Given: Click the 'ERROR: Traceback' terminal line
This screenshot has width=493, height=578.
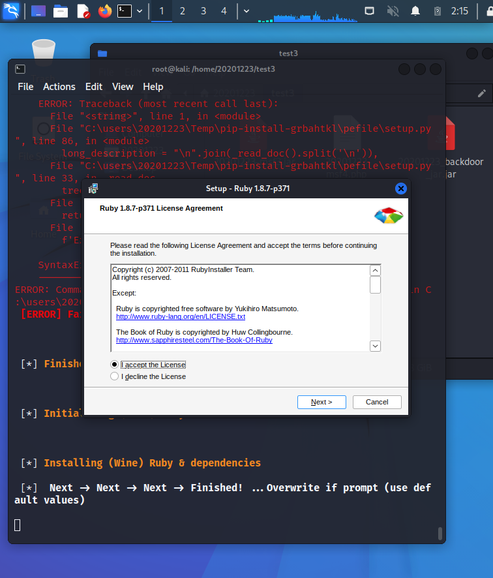Looking at the screenshot, I should (x=158, y=104).
